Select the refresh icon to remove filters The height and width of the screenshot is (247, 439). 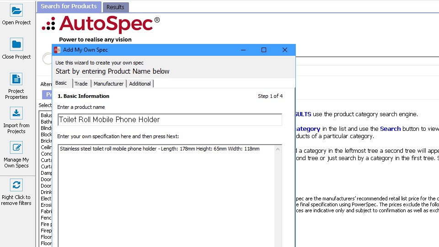coord(16,185)
